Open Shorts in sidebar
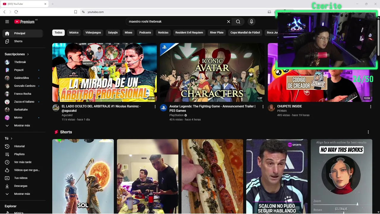The image size is (380, 214). pyautogui.click(x=23, y=41)
